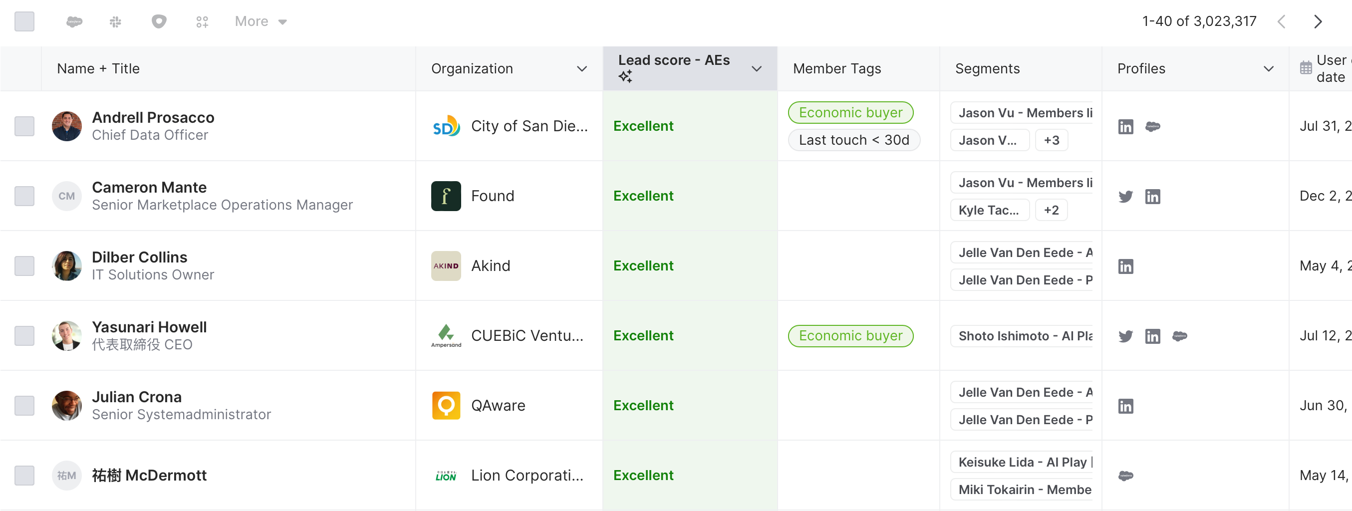Click the shield icon in the top toolbar

pos(159,21)
